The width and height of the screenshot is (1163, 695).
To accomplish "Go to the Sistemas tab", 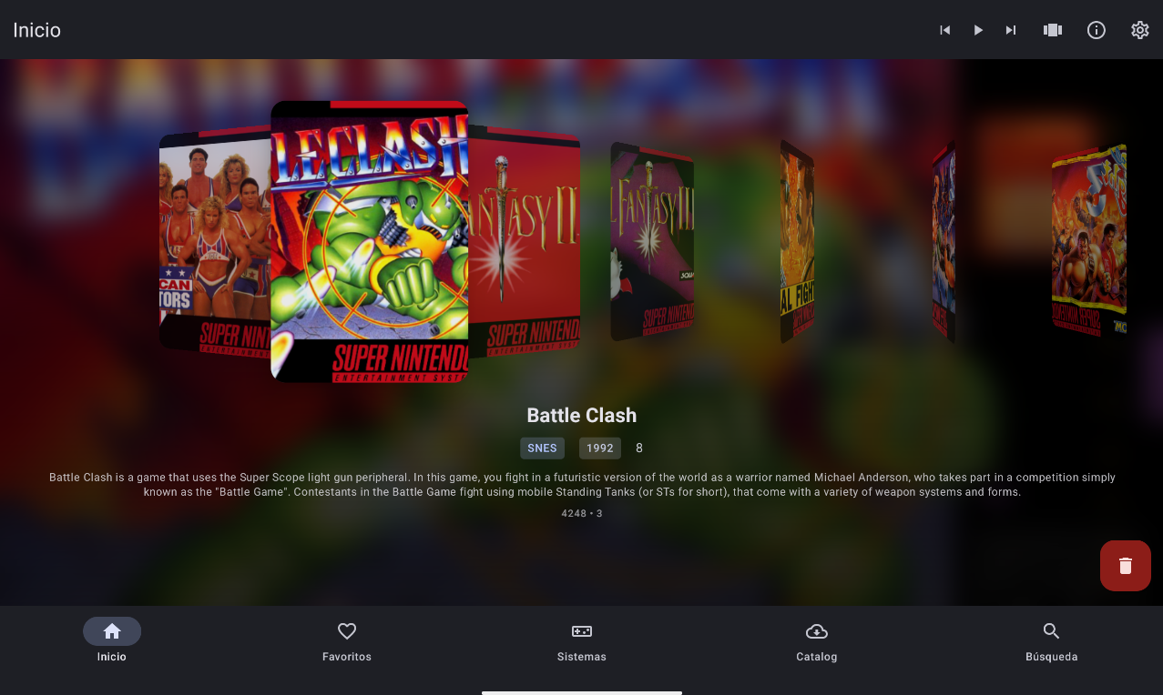I will (x=582, y=641).
